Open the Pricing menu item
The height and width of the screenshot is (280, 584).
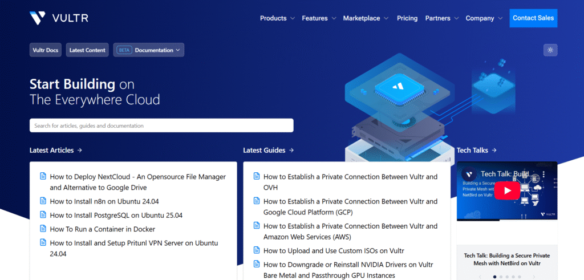(x=407, y=18)
